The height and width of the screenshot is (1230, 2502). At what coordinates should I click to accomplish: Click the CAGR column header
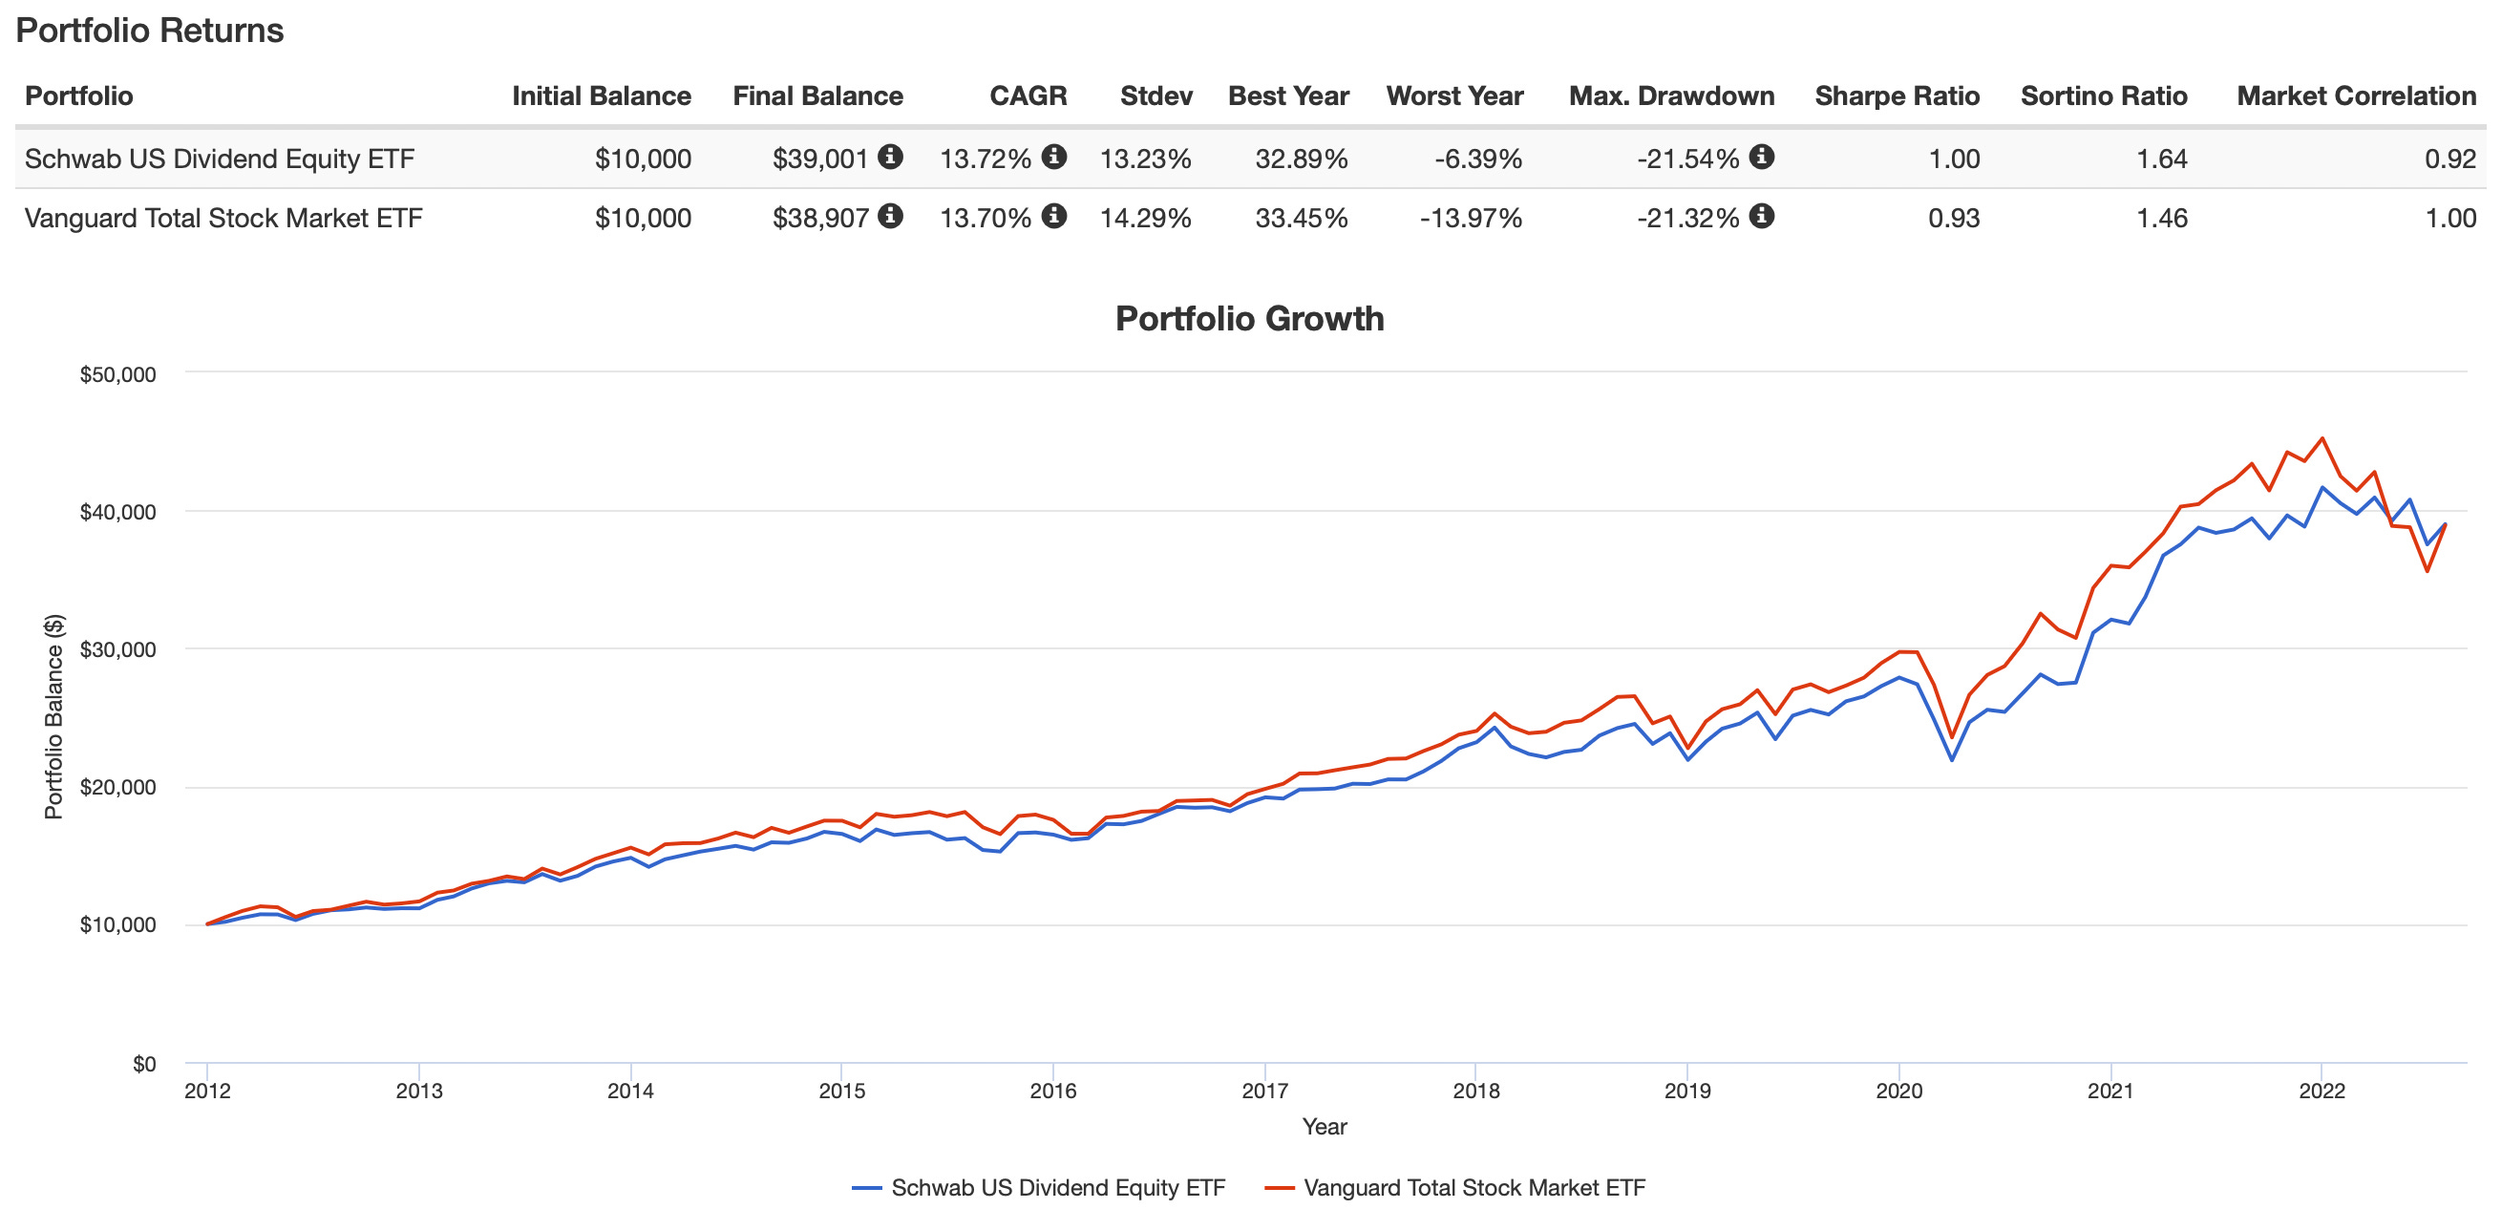1028,96
